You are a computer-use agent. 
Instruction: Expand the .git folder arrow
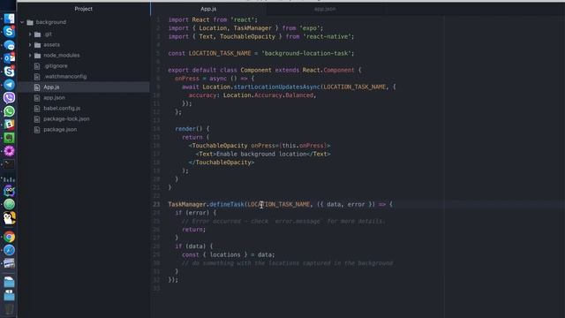click(30, 34)
